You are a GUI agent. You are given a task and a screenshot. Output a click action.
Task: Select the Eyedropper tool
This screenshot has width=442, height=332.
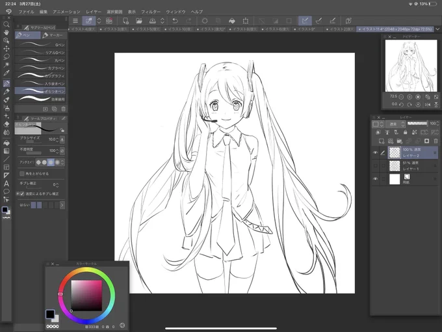click(x=6, y=73)
